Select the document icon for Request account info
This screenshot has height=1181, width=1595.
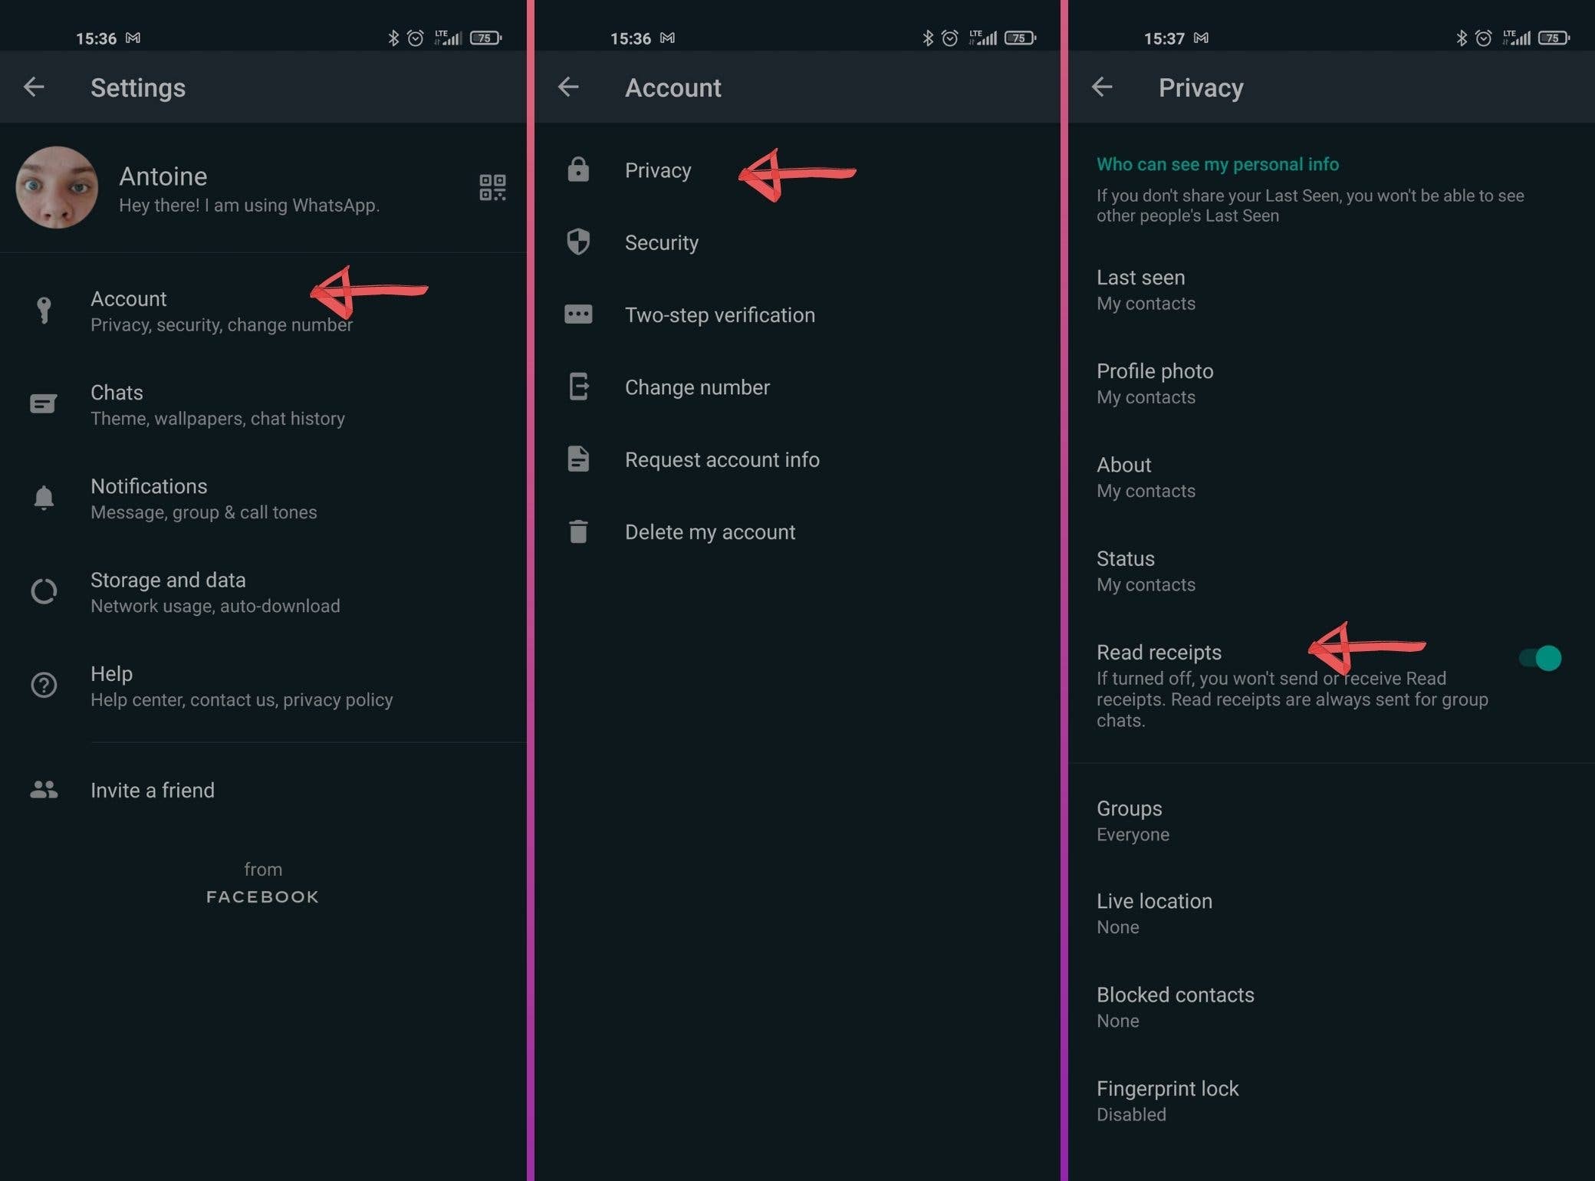click(577, 459)
